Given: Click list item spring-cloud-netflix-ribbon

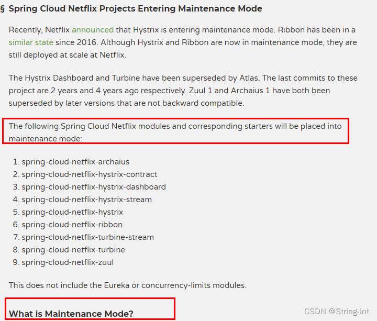Looking at the screenshot, I should (72, 225).
